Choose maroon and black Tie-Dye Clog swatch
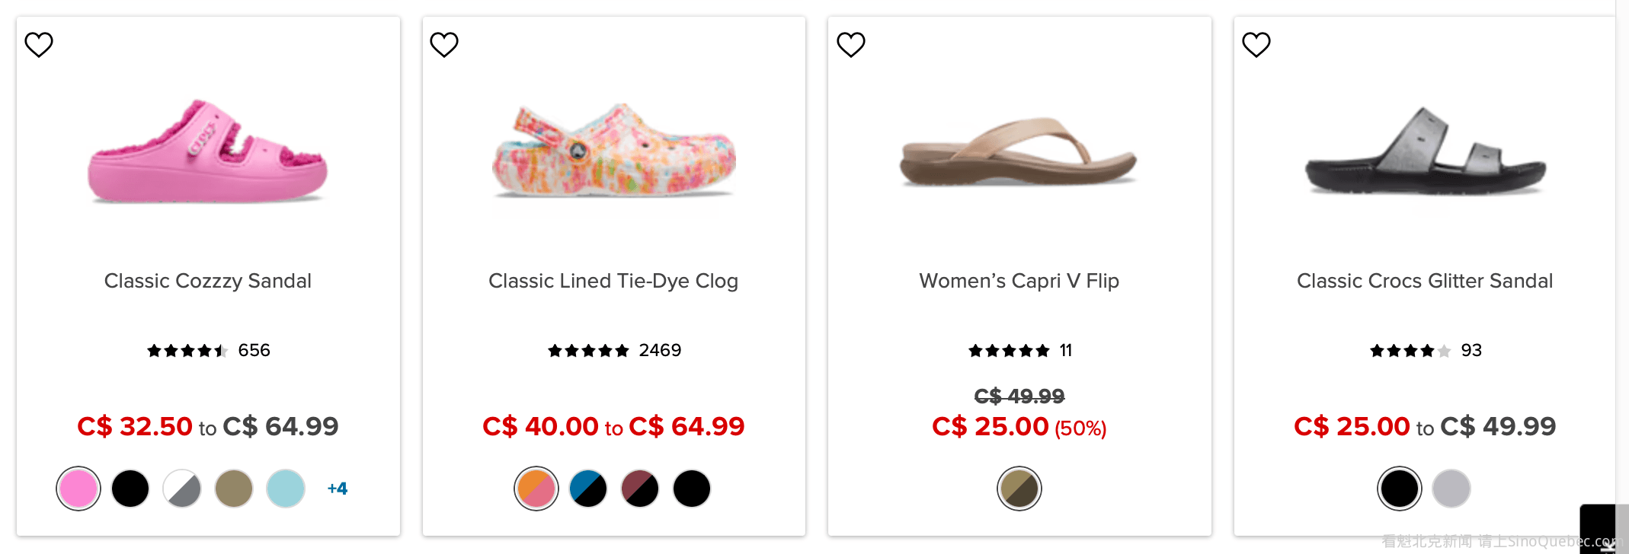 click(640, 489)
